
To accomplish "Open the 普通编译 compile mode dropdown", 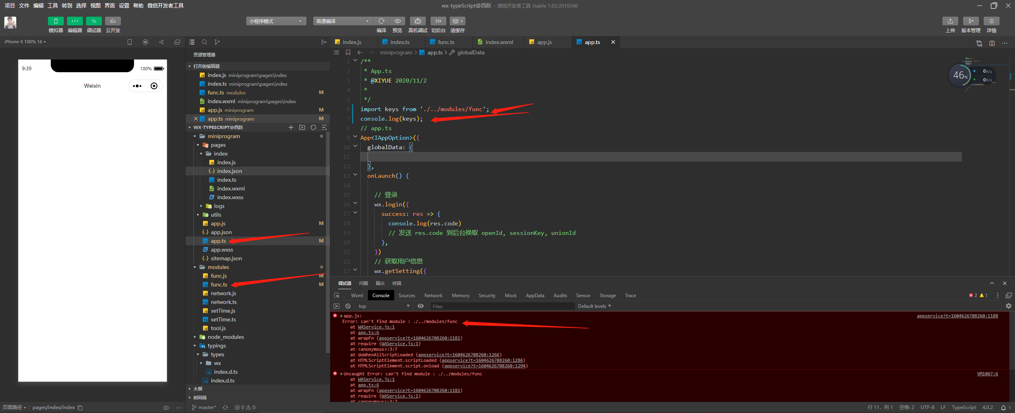I will coord(343,21).
